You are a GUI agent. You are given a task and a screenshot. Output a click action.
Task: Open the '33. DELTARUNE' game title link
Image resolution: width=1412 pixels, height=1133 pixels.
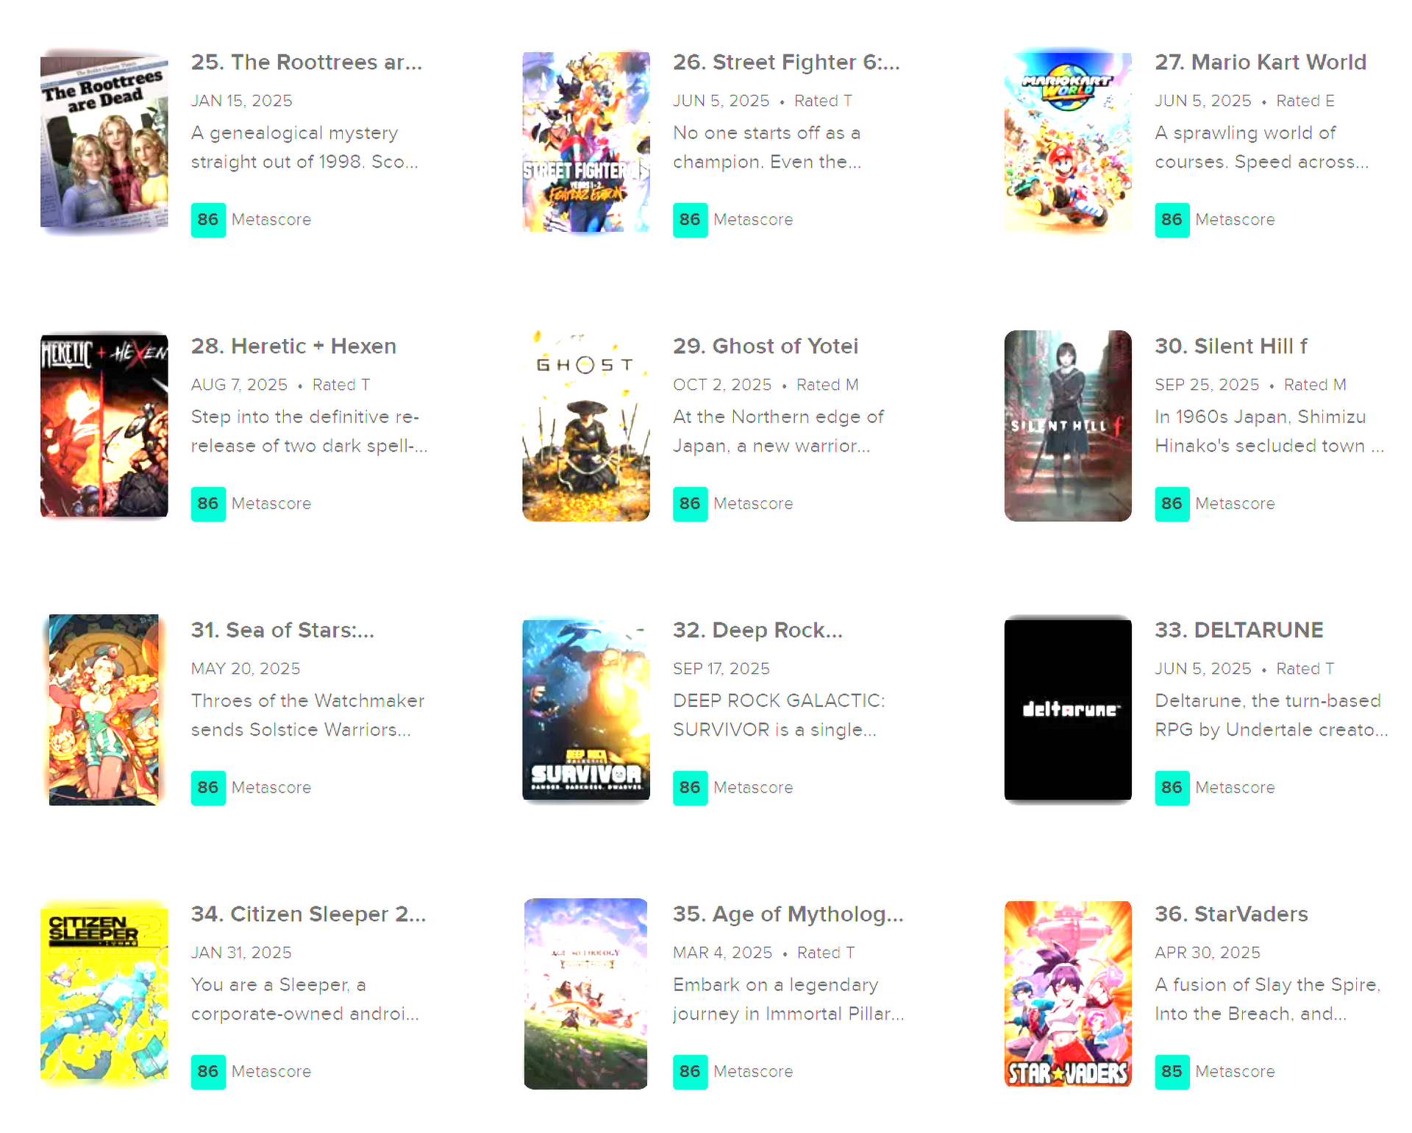1239,631
